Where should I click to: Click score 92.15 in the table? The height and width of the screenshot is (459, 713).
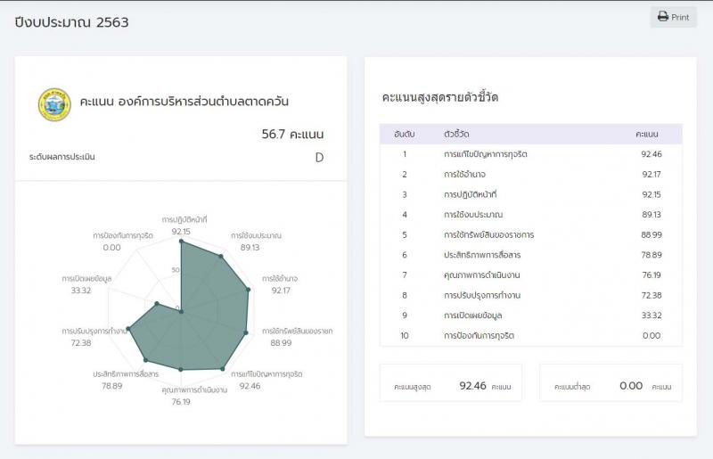tap(652, 194)
